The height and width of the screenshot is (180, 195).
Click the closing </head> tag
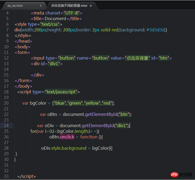[23, 41]
